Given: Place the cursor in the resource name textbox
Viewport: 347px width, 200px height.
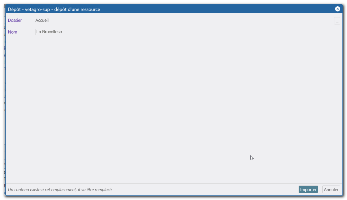Looking at the screenshot, I should (188, 32).
